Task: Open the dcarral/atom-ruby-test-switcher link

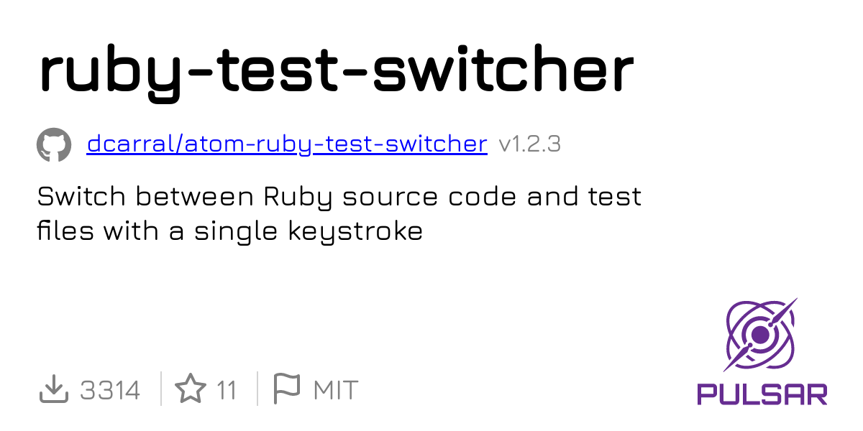Action: coord(287,144)
